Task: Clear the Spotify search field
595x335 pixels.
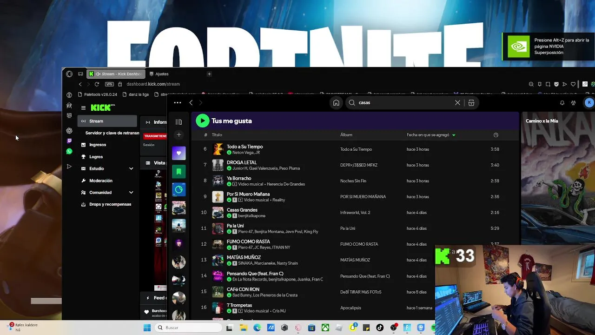Action: pyautogui.click(x=457, y=103)
